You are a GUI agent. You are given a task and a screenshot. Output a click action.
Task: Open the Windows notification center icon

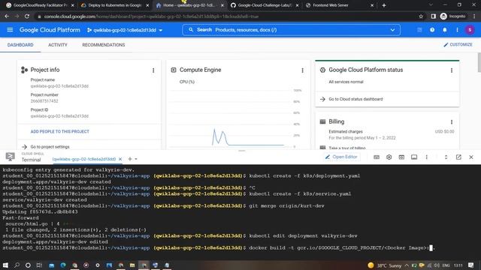[471, 265]
